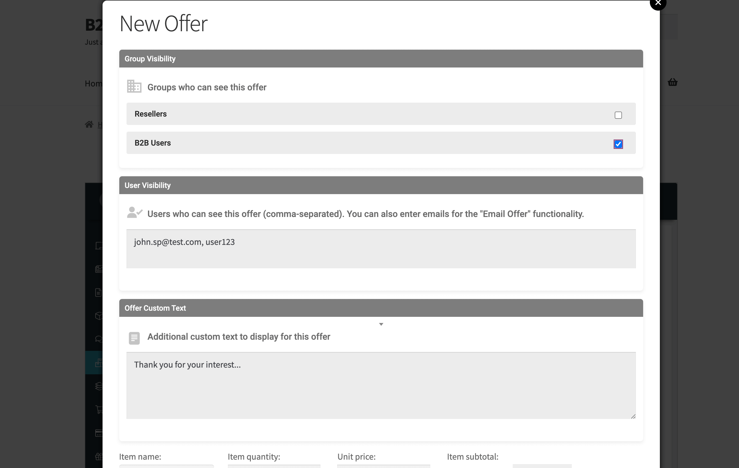739x468 pixels.
Task: Open the laptop dashboard icon in sidebar
Action: 99,246
